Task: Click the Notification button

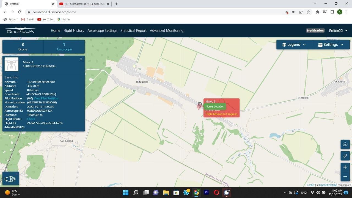Action: [315, 31]
